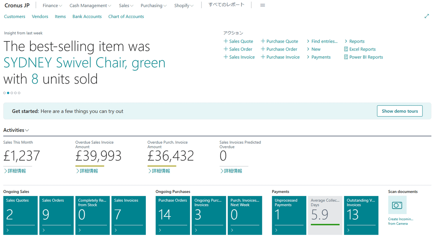433x236 pixels.
Task: Open the Find entries action
Action: 322,41
